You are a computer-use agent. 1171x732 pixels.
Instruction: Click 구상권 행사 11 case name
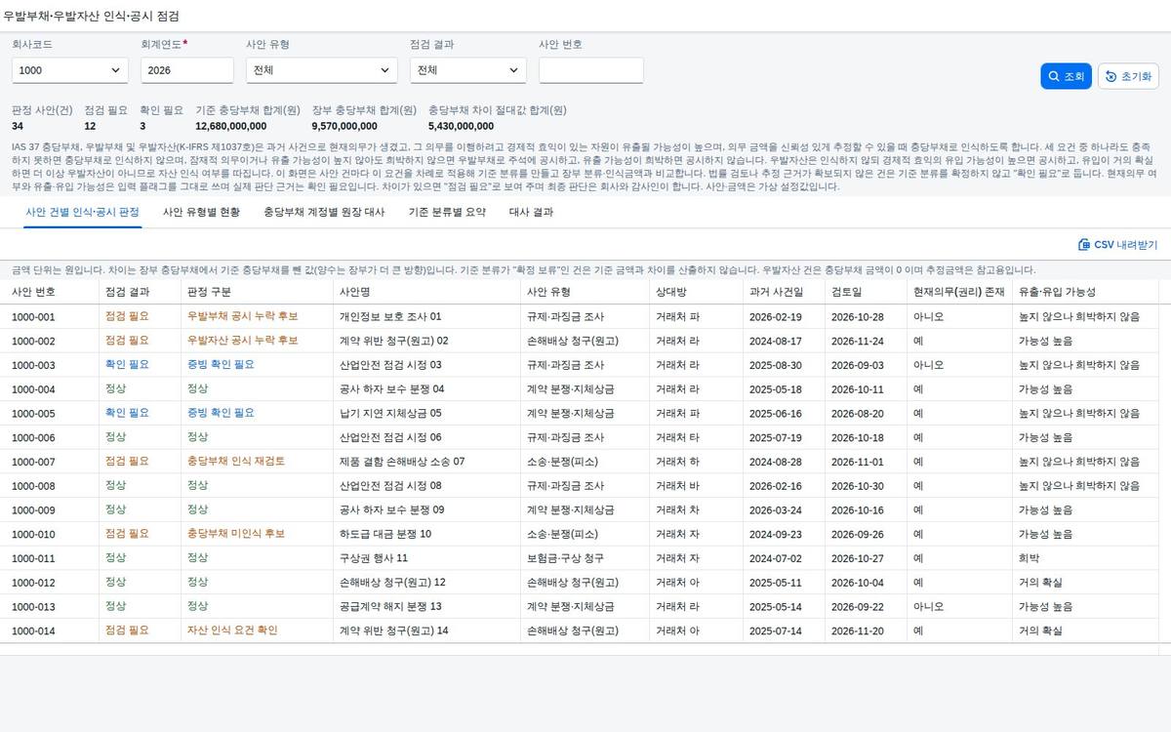(x=374, y=558)
